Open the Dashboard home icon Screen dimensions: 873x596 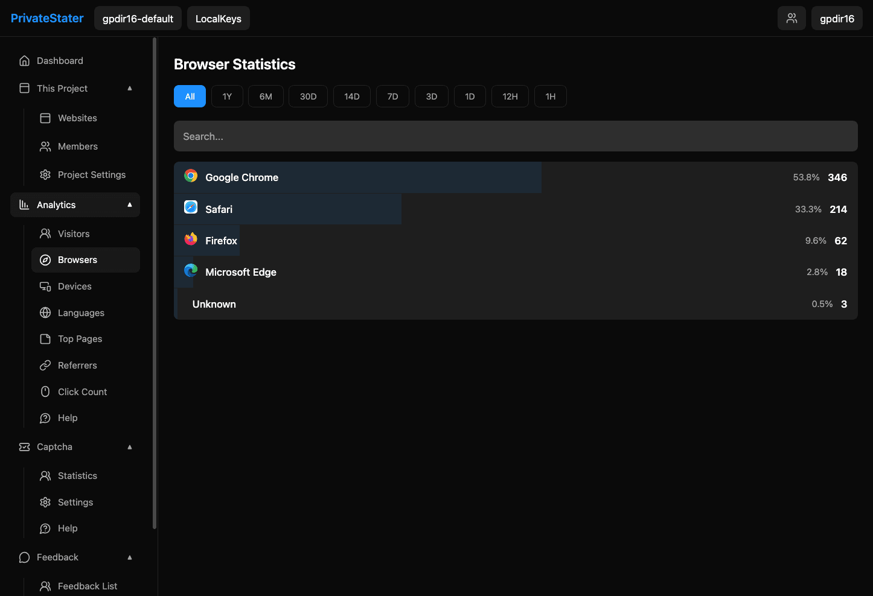[x=25, y=61]
